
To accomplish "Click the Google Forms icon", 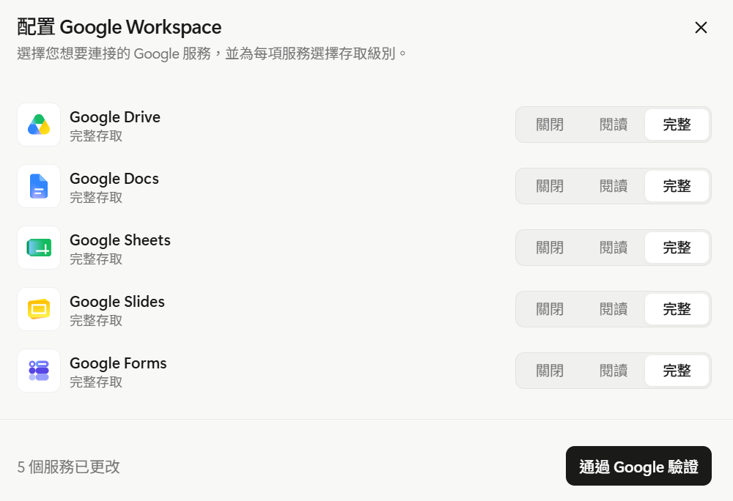I will (39, 371).
